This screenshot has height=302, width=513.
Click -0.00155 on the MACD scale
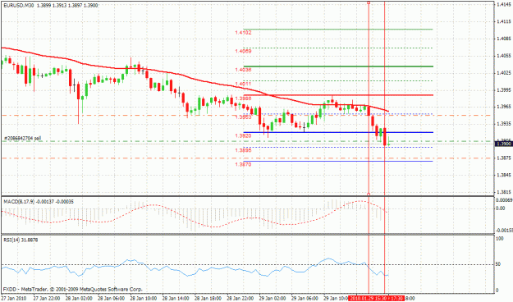504,231
